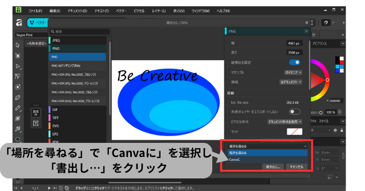The height and width of the screenshot is (191, 365).
Task: Select the JPEG format category
Action: (x=77, y=40)
